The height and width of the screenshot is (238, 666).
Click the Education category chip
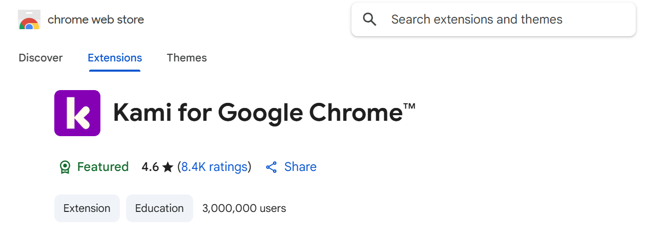tap(159, 208)
